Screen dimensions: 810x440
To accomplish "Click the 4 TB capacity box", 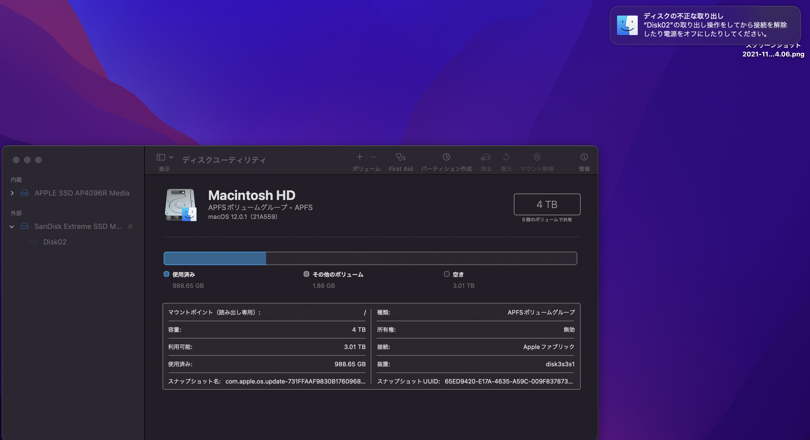I will pyautogui.click(x=547, y=204).
